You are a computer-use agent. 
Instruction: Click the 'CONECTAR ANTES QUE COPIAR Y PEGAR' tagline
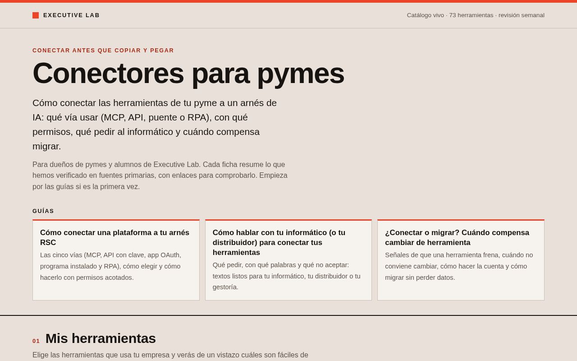(x=103, y=51)
